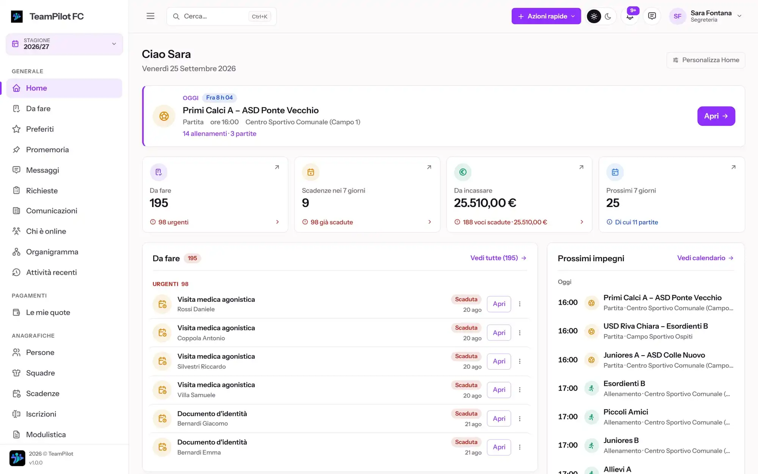
Task: Click the Cerca search field
Action: tap(222, 16)
